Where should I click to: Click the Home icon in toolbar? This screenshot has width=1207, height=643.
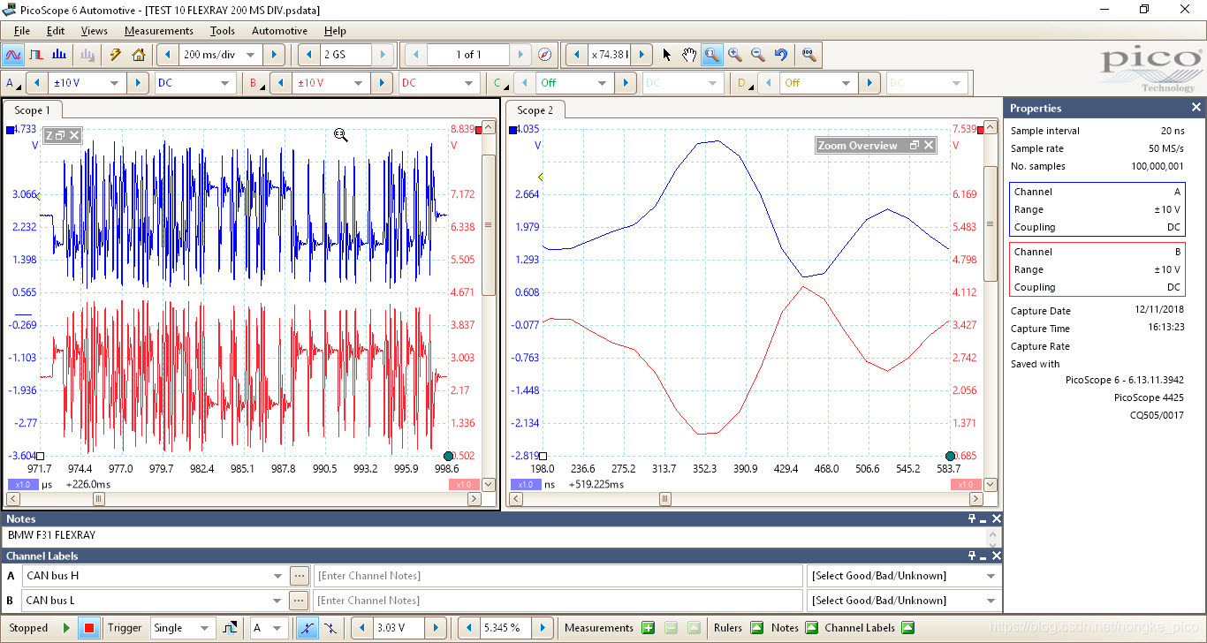coord(139,55)
